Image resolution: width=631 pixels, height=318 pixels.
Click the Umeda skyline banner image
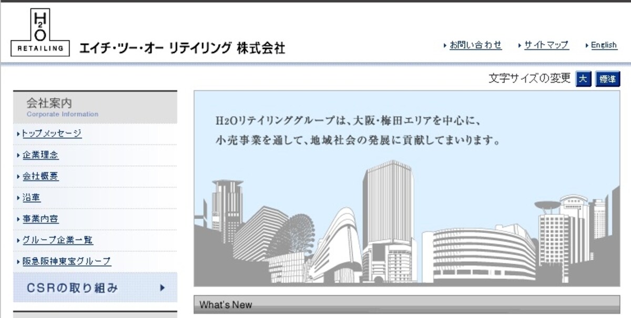pos(407,188)
